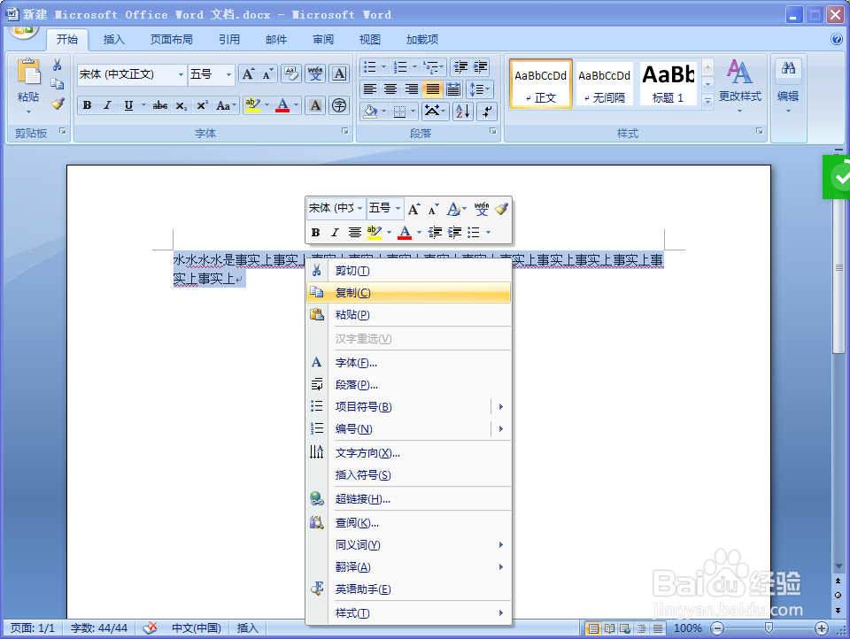Open Word Help question mark icon
850x639 pixels.
[x=837, y=39]
